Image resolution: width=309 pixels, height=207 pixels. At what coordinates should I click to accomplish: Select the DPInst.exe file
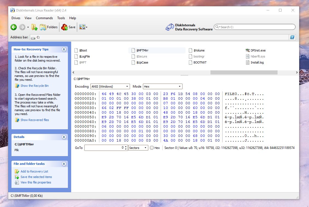(x=256, y=50)
